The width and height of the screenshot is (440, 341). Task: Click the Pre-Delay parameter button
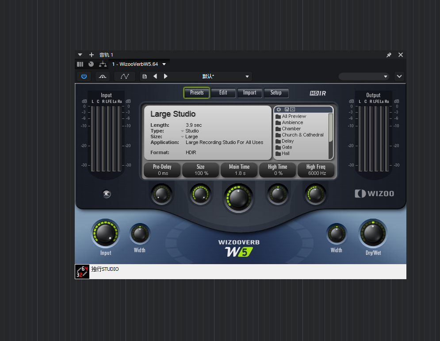(x=162, y=170)
